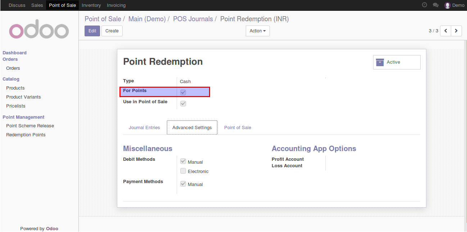Go to previous record arrow
467x232 pixels.
tap(445, 31)
